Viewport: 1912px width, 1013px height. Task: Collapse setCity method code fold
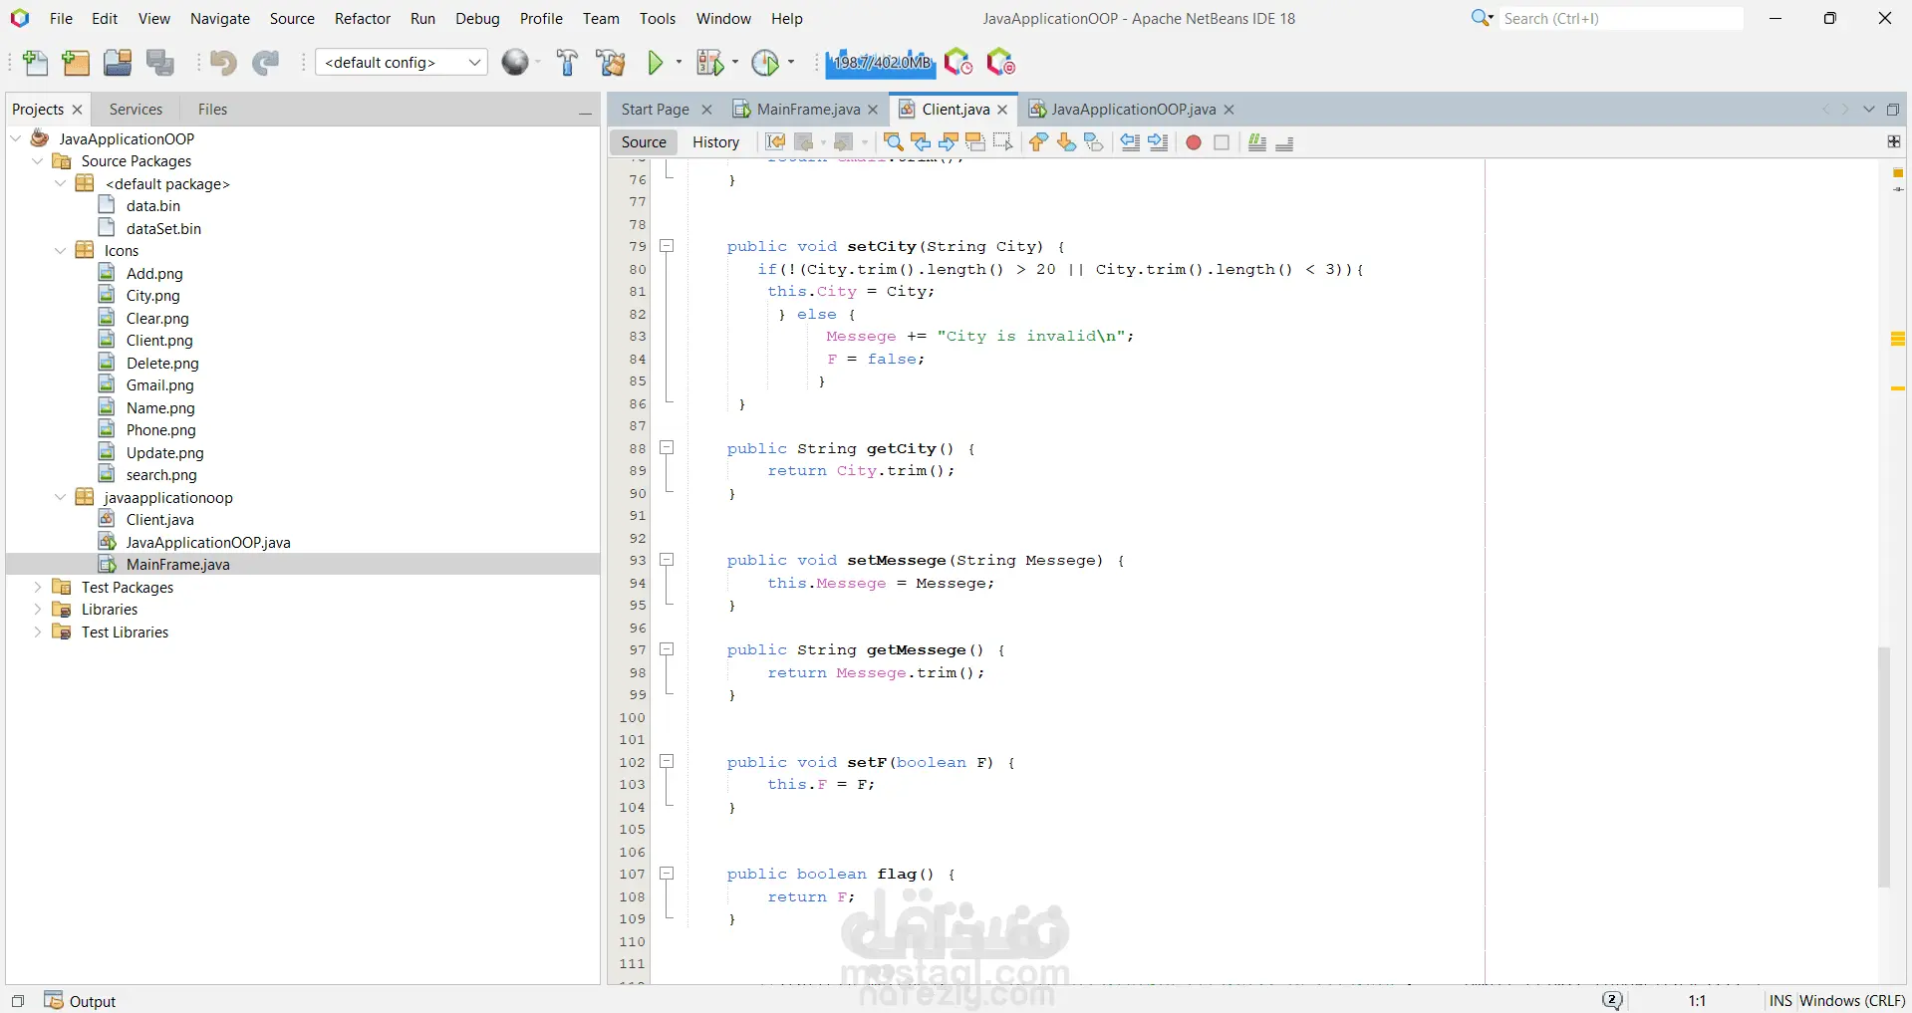(668, 246)
